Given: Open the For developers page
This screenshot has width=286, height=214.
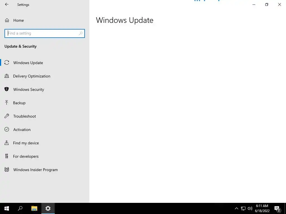Looking at the screenshot, I should (x=45, y=156).
